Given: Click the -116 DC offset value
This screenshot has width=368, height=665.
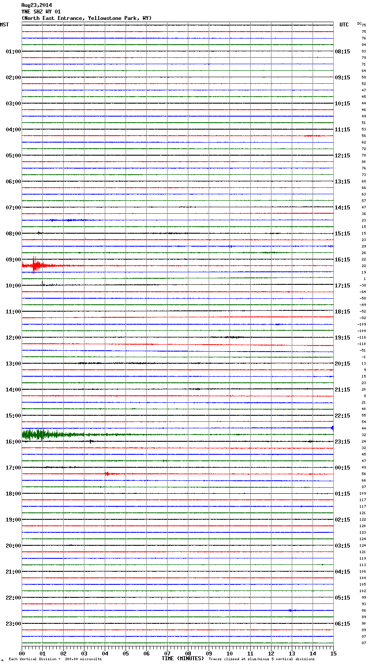Looking at the screenshot, I should pos(362,337).
